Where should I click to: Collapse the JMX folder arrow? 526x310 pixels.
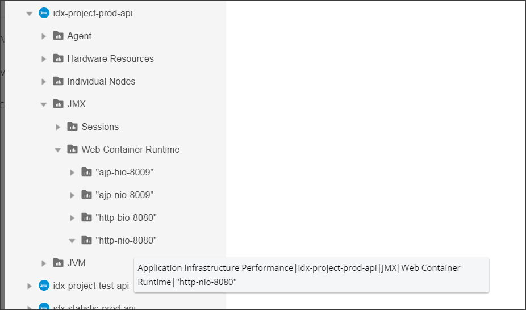coord(44,104)
